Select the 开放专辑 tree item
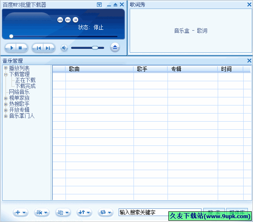The width and height of the screenshot is (253, 222). (20, 110)
